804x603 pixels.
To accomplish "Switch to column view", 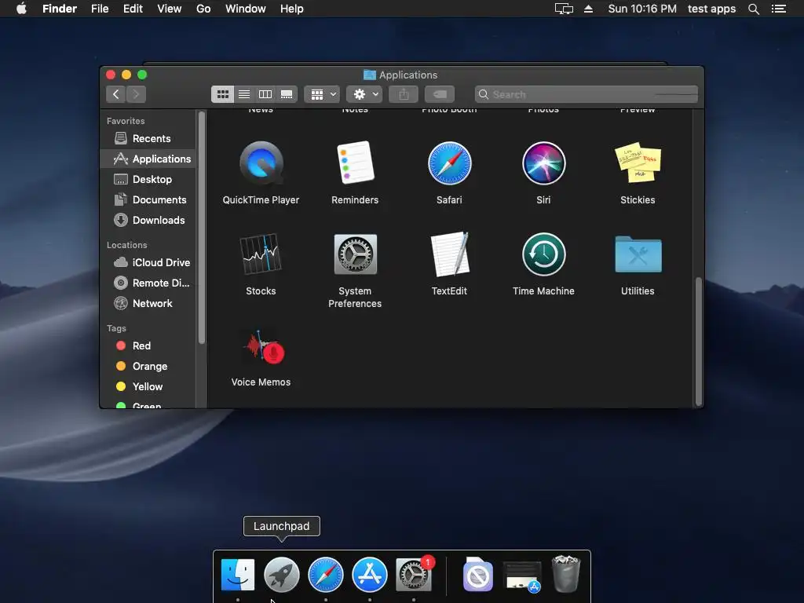I will [265, 94].
